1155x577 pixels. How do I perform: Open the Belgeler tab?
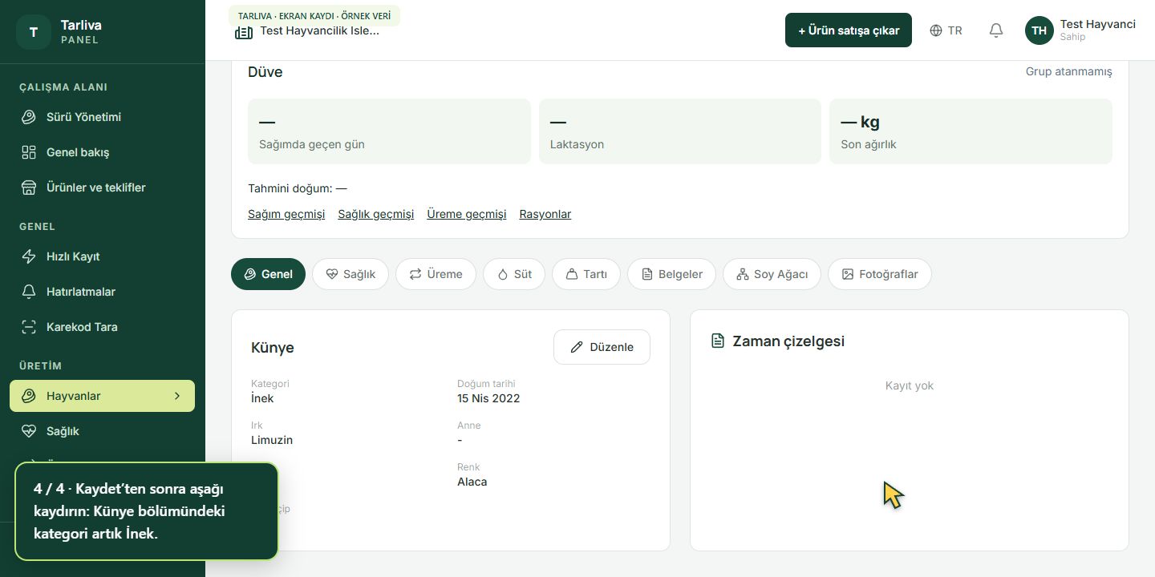pyautogui.click(x=671, y=274)
